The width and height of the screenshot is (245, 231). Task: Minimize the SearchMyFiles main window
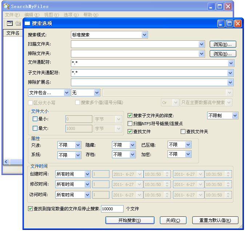[x=211, y=7]
